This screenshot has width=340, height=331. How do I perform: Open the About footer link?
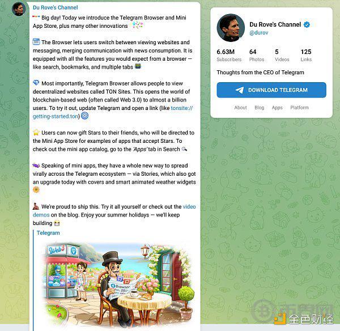point(240,108)
